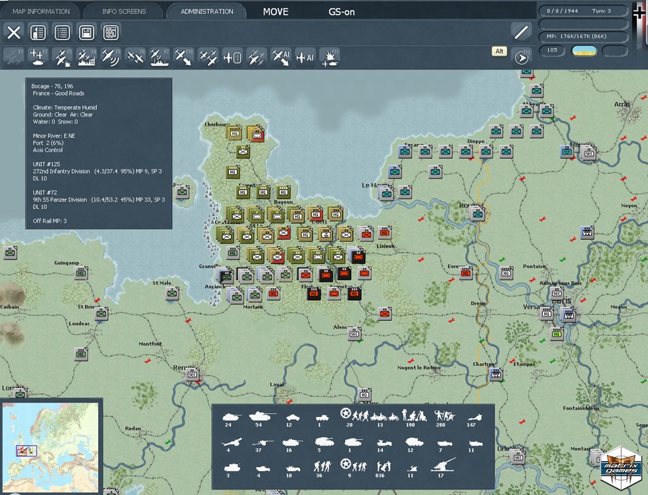648x495 pixels.
Task: Toggle the GS-on ground support setting
Action: tap(341, 11)
